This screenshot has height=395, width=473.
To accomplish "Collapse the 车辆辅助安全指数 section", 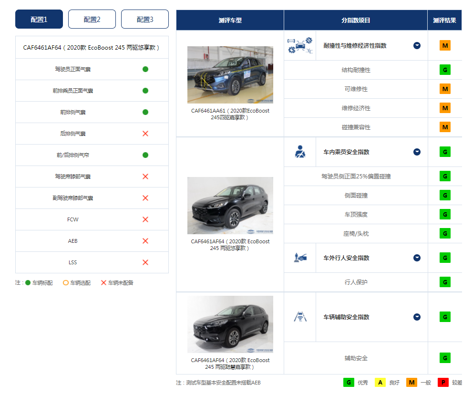I will coord(417,317).
